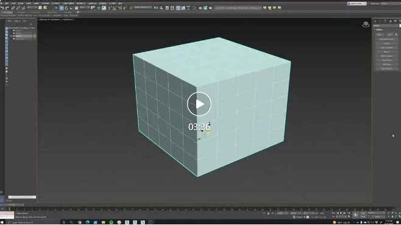The image size is (401, 225).
Task: Open the Material Editor icon
Action: point(194,8)
